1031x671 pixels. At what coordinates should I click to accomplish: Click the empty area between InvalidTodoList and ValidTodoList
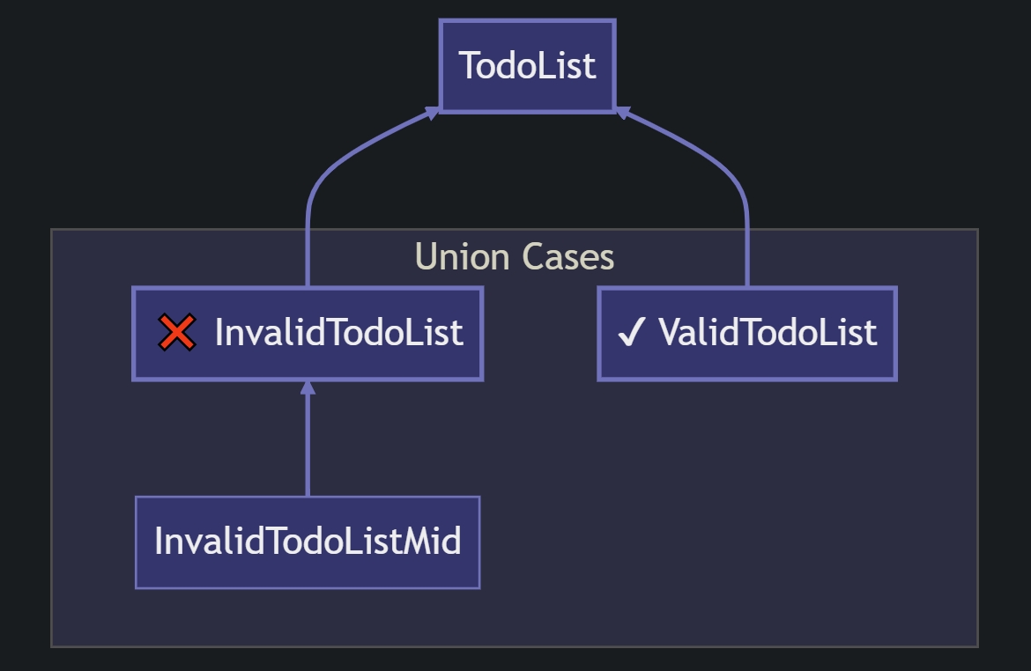click(x=540, y=334)
